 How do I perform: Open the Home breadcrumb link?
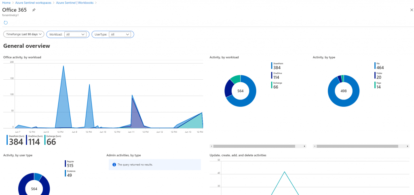pos(6,3)
